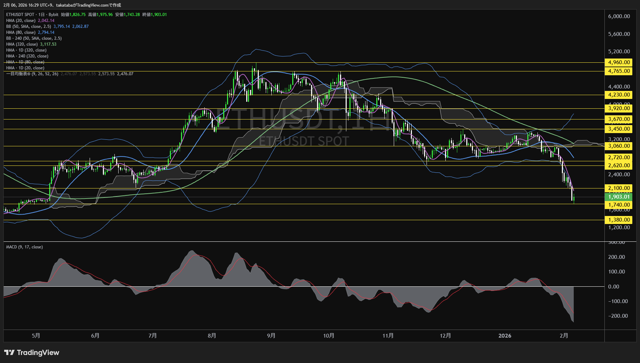Screen dimensions: 640x363
Task: Click the 1,903.01 current price label
Action: [x=619, y=197]
